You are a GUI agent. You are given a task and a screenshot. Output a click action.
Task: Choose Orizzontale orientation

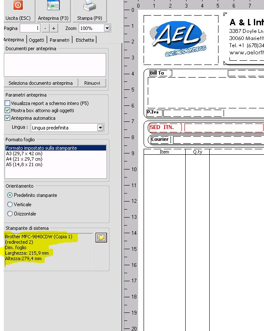(x=10, y=214)
